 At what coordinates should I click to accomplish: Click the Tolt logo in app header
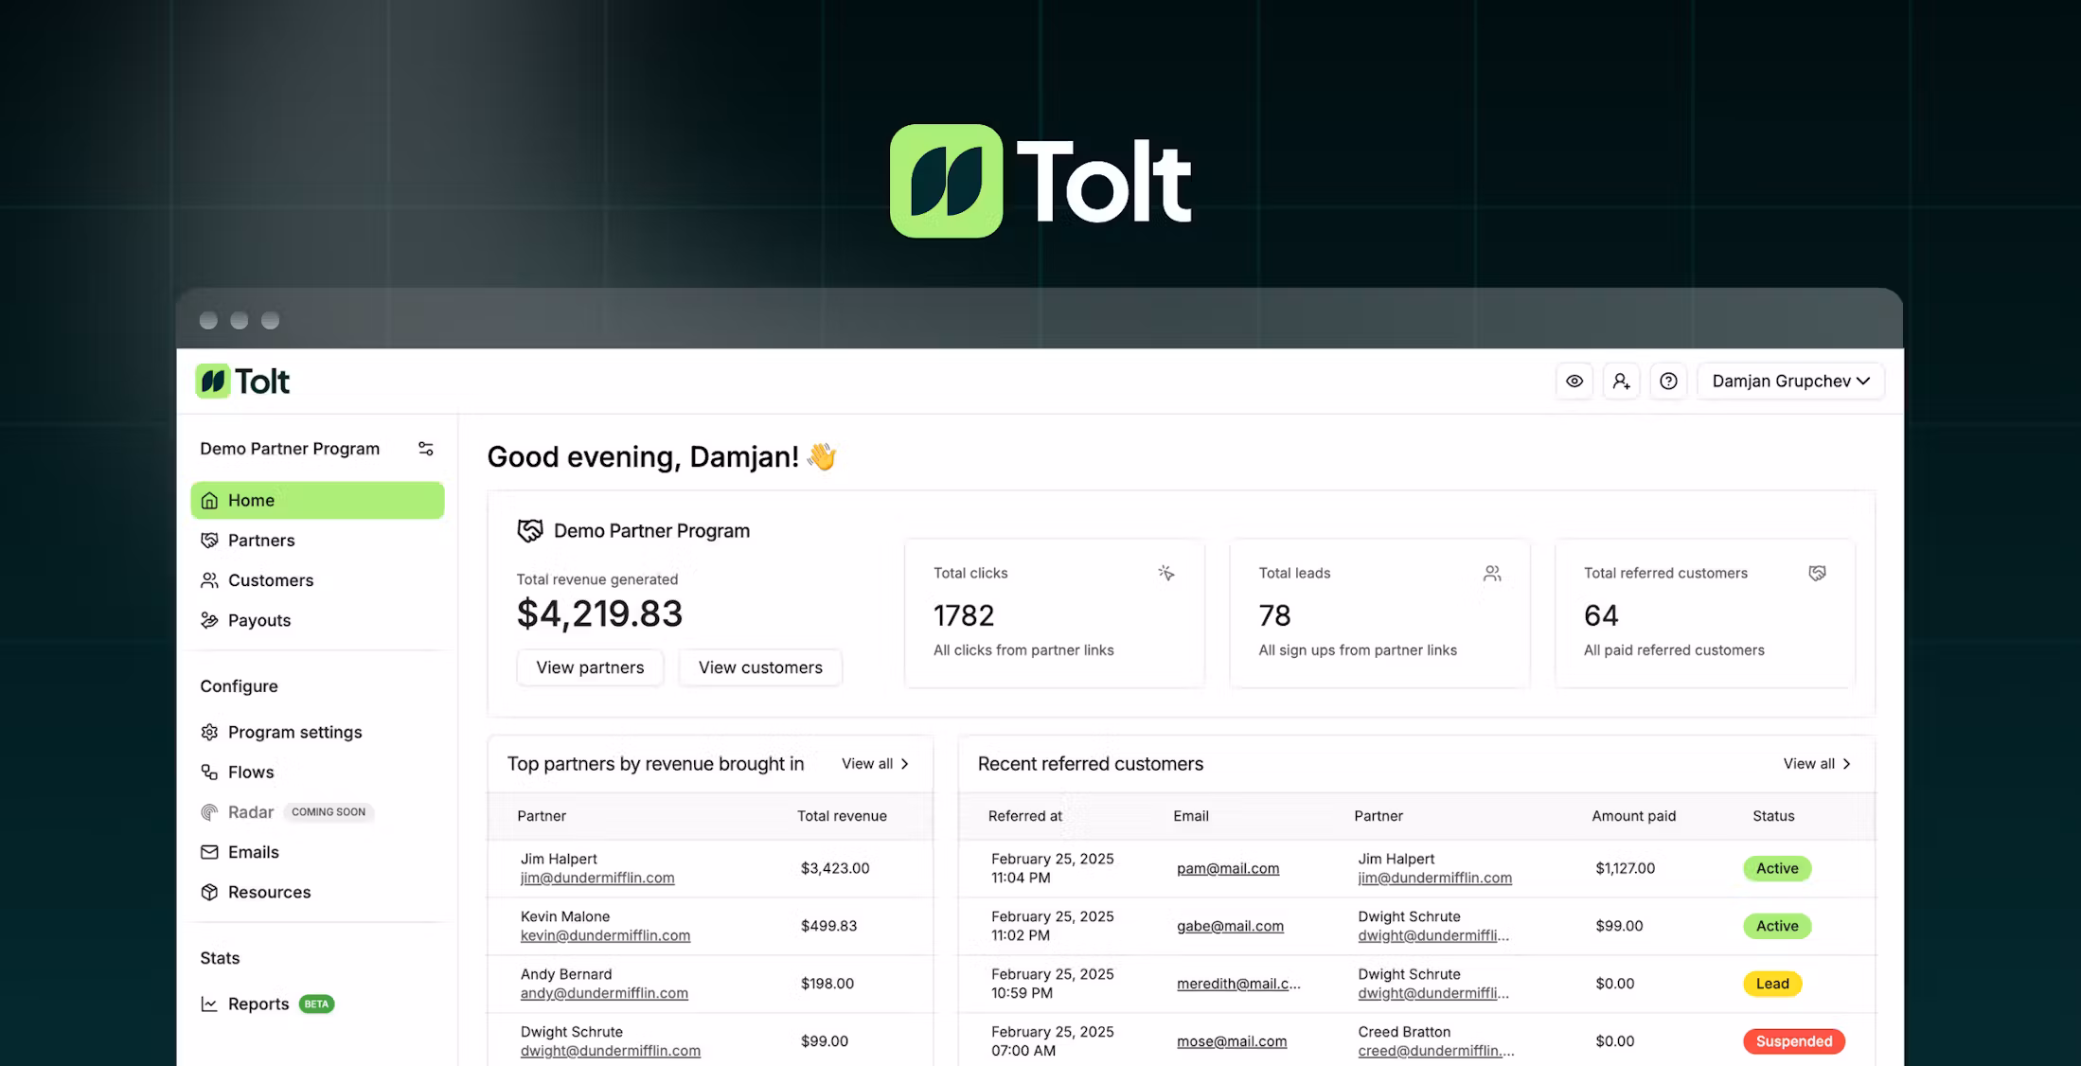242,381
